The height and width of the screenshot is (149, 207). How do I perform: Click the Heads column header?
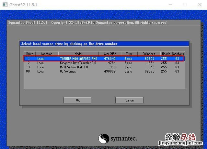166,54
